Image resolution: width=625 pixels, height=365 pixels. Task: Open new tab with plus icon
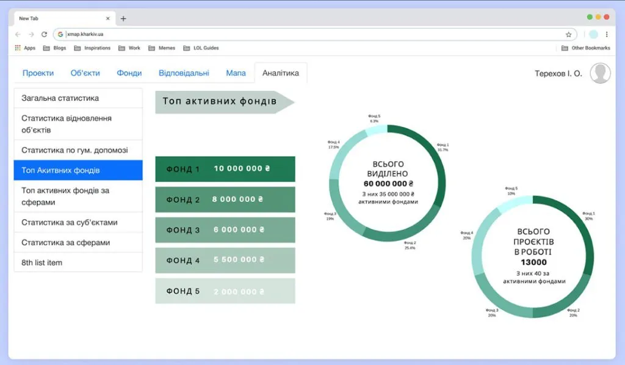123,18
